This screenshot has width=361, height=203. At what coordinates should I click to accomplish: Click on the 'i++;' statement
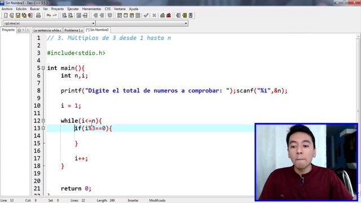pos(81,158)
